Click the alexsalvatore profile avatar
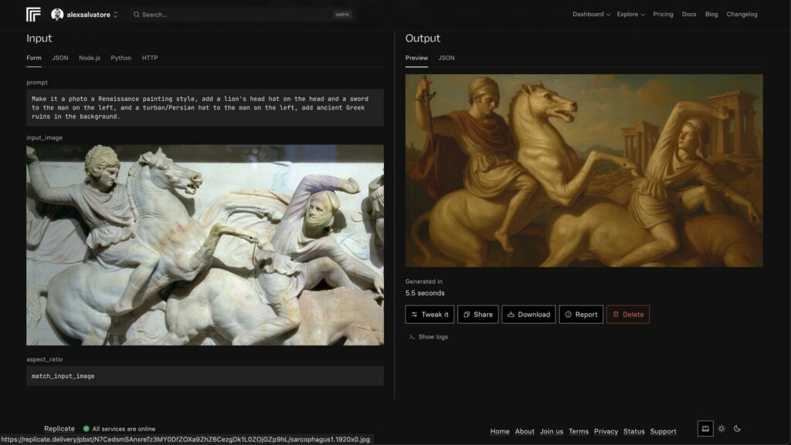This screenshot has width=791, height=445. click(57, 14)
